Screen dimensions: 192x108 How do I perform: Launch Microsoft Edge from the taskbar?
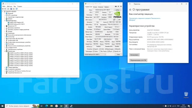(47, 106)
